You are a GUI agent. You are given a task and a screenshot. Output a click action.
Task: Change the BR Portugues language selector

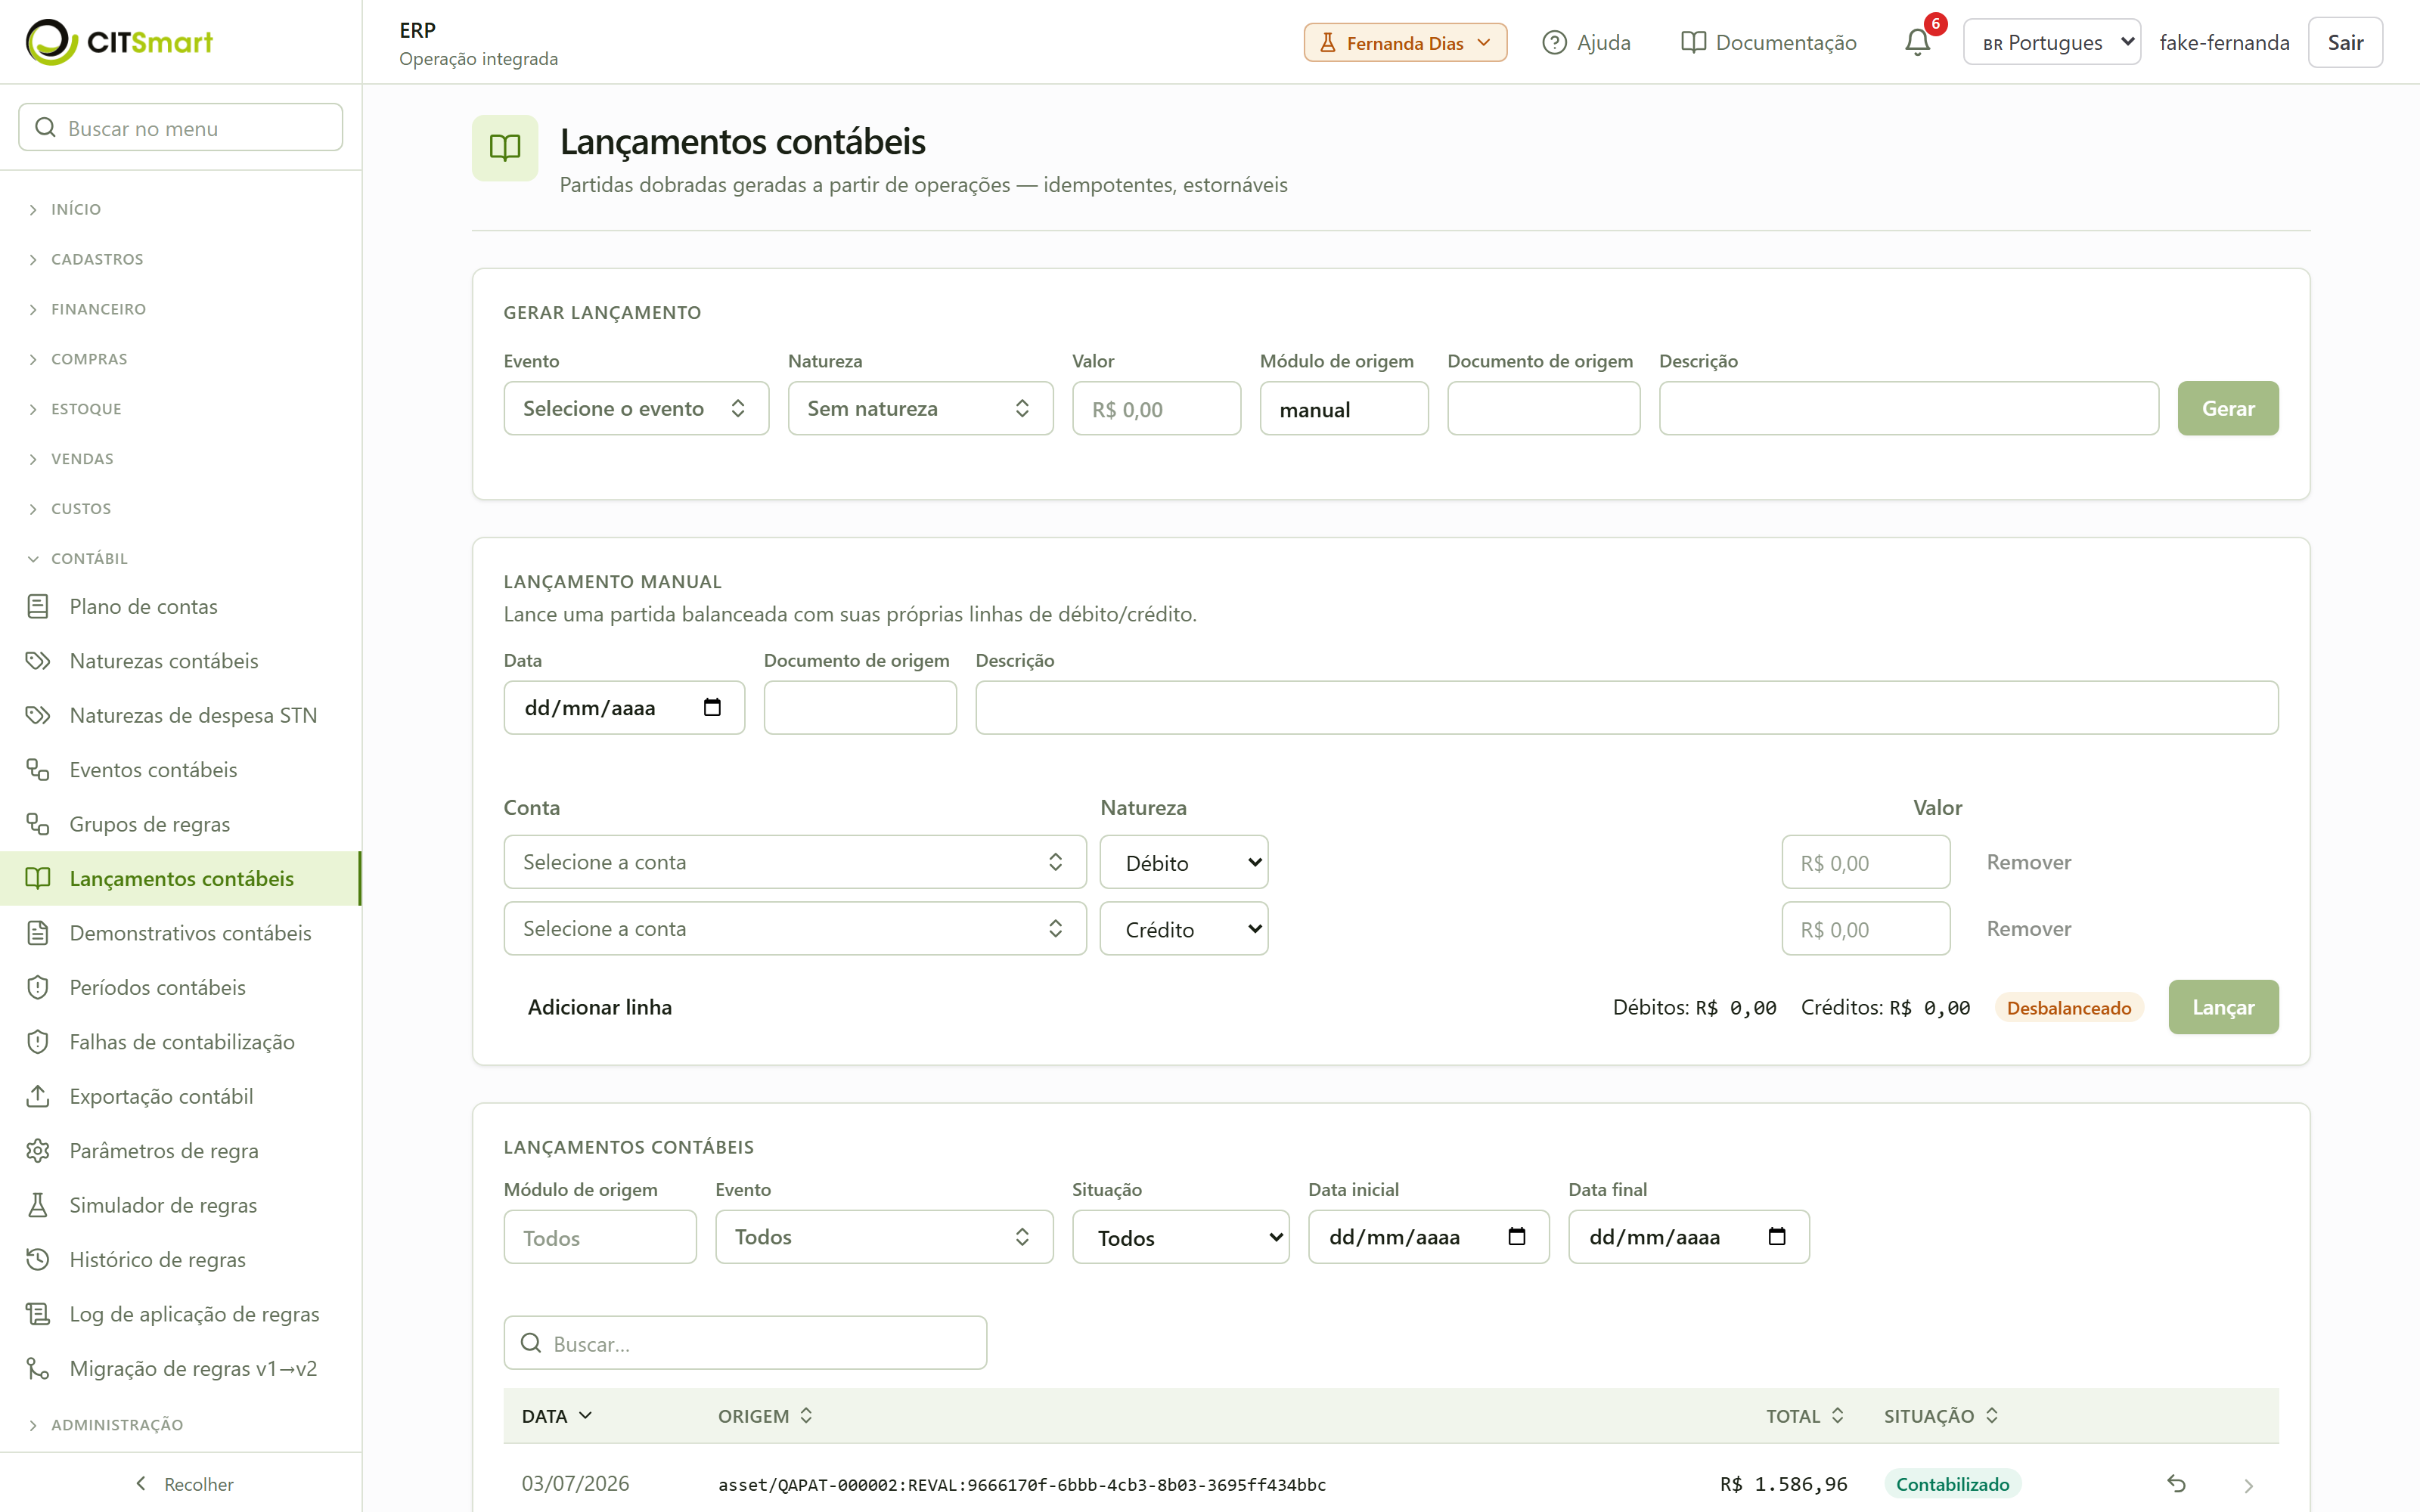coord(2052,42)
